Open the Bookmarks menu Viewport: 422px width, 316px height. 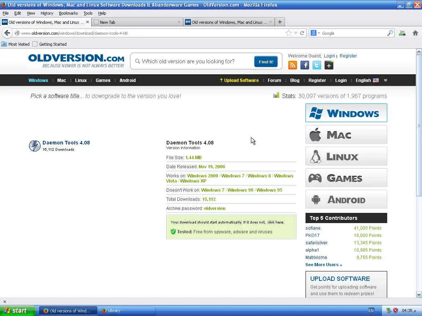[69, 13]
